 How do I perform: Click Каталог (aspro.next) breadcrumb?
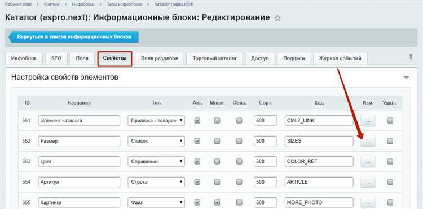174,4
